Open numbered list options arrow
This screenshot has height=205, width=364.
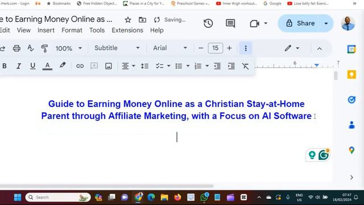(207, 66)
